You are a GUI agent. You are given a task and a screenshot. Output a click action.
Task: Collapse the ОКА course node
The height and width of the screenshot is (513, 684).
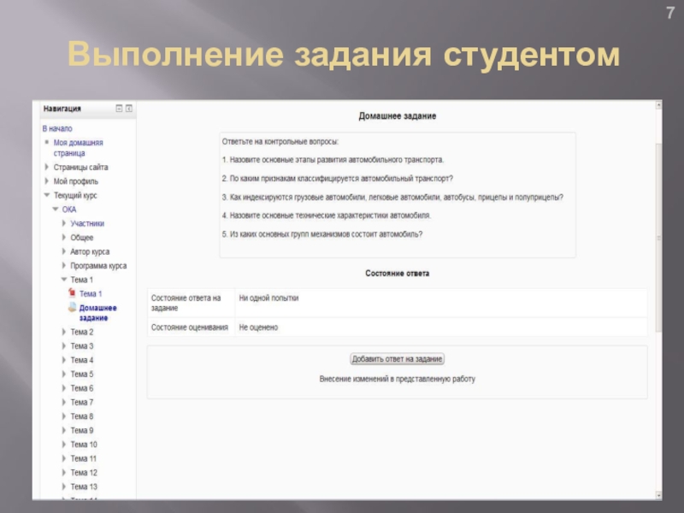click(x=56, y=209)
